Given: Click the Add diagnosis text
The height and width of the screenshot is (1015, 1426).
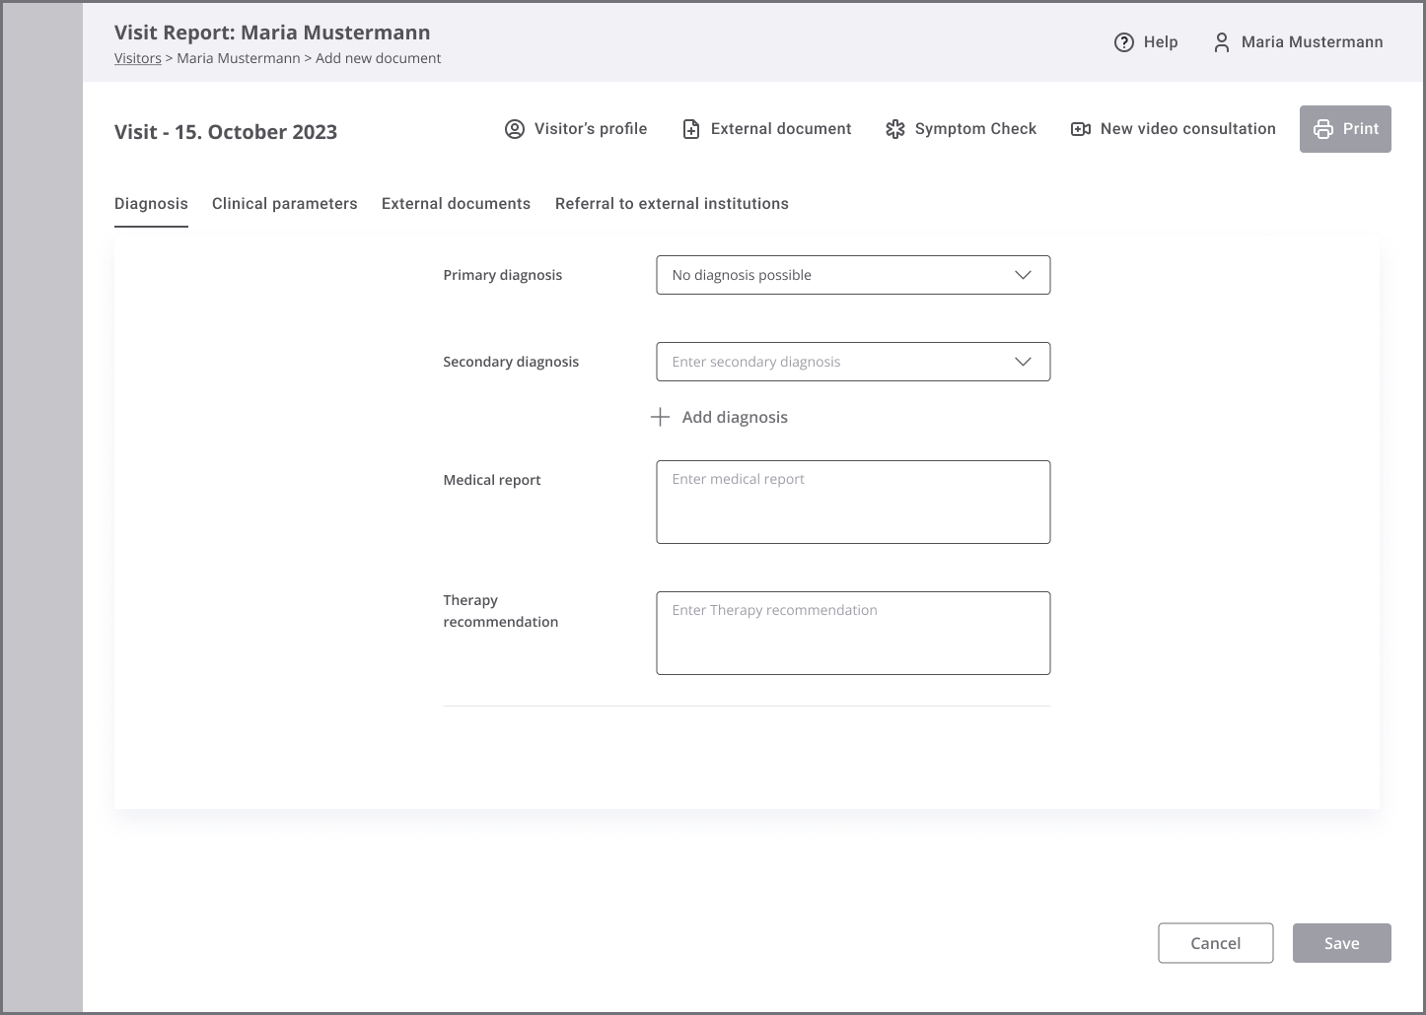Looking at the screenshot, I should [x=735, y=417].
